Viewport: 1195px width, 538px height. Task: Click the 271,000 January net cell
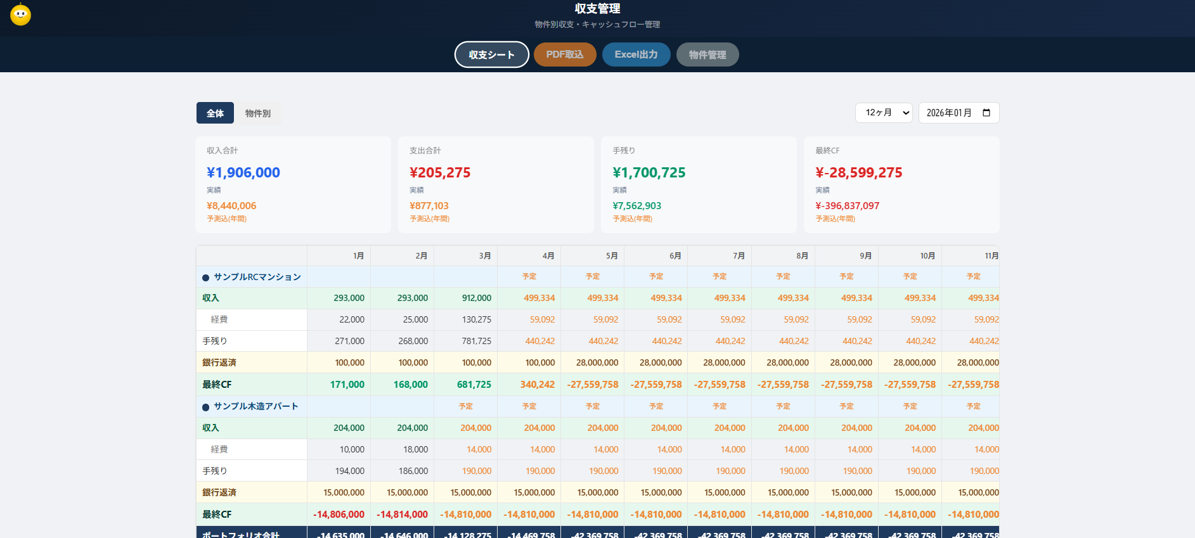coord(339,341)
